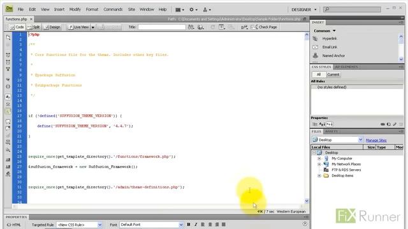The height and width of the screenshot is (229, 408).
Task: Click the Check Page button
Action: coord(265,27)
